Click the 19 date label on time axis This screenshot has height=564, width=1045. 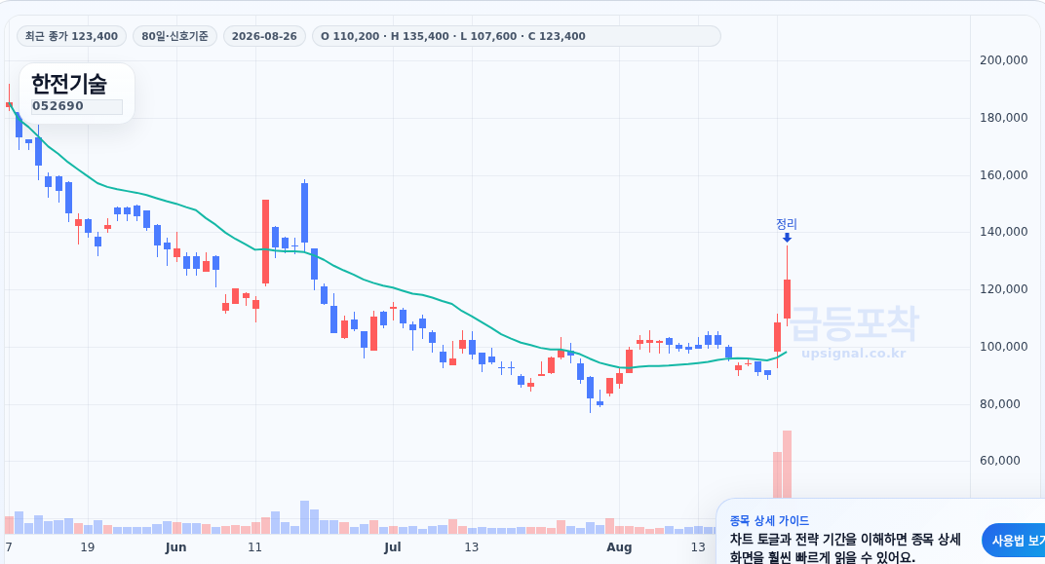(88, 547)
